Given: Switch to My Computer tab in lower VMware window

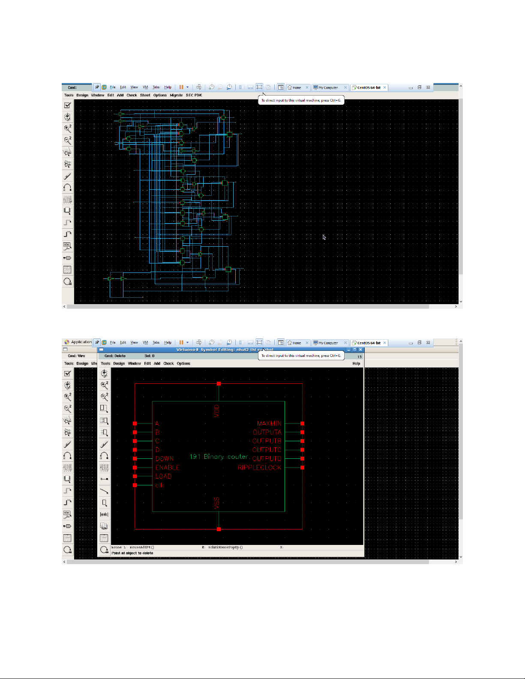Looking at the screenshot, I should pos(328,343).
